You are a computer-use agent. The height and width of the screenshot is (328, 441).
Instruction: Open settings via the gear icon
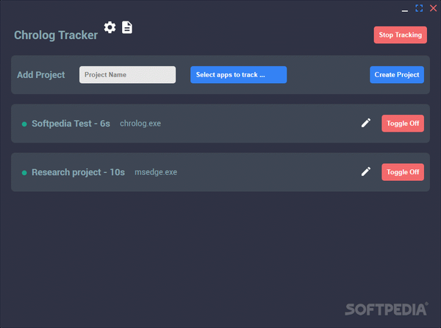pos(110,27)
